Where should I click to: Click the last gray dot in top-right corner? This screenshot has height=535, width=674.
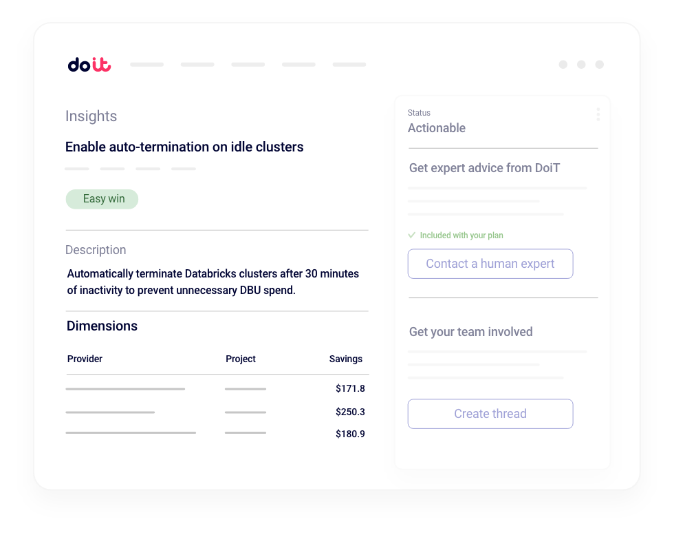coord(600,65)
